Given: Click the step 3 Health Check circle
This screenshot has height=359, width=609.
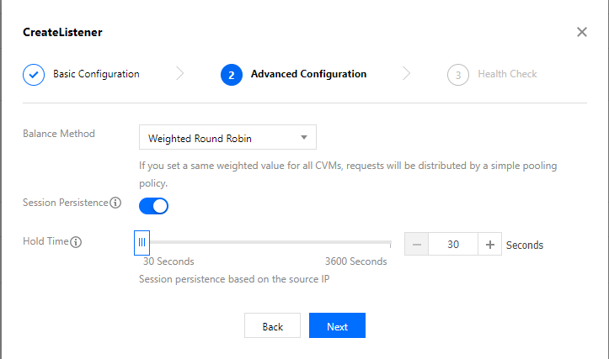Looking at the screenshot, I should click(457, 74).
